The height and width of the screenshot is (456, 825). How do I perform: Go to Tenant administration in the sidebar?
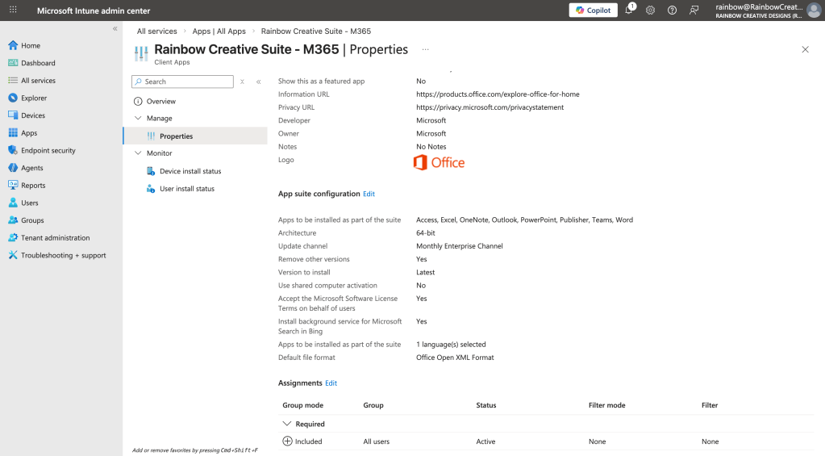click(55, 238)
